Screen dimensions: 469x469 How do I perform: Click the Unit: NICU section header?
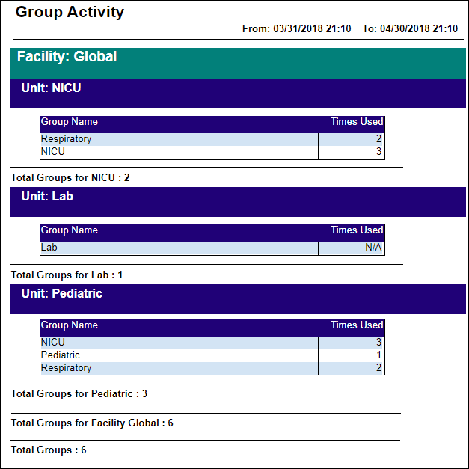[238, 94]
